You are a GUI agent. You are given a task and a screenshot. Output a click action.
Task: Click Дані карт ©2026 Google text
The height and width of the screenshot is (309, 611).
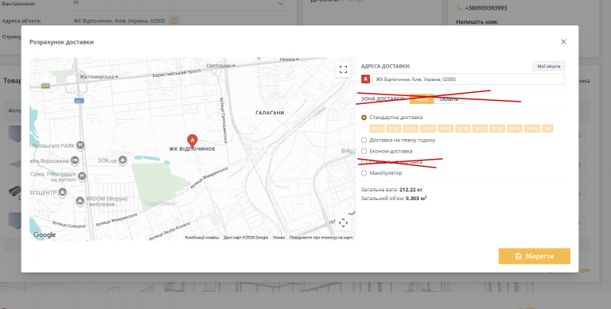pyautogui.click(x=246, y=238)
